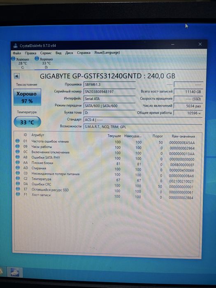Click the blue status circle for drive C:
This screenshot has width=216, height=288.
pyautogui.click(x=14, y=59)
